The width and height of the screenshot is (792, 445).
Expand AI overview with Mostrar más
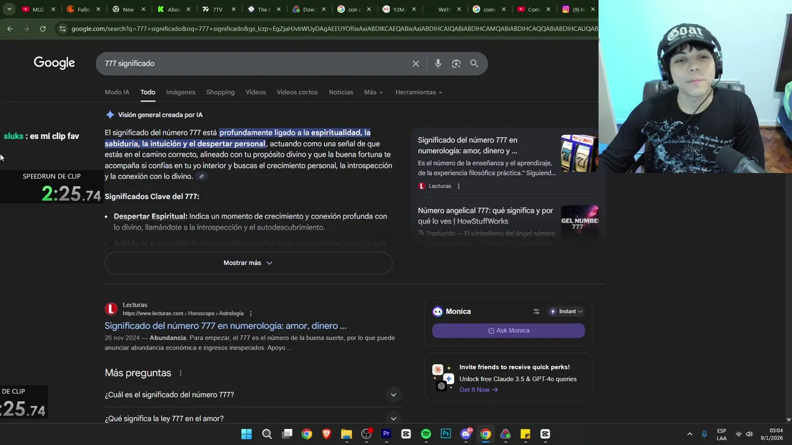(x=248, y=263)
